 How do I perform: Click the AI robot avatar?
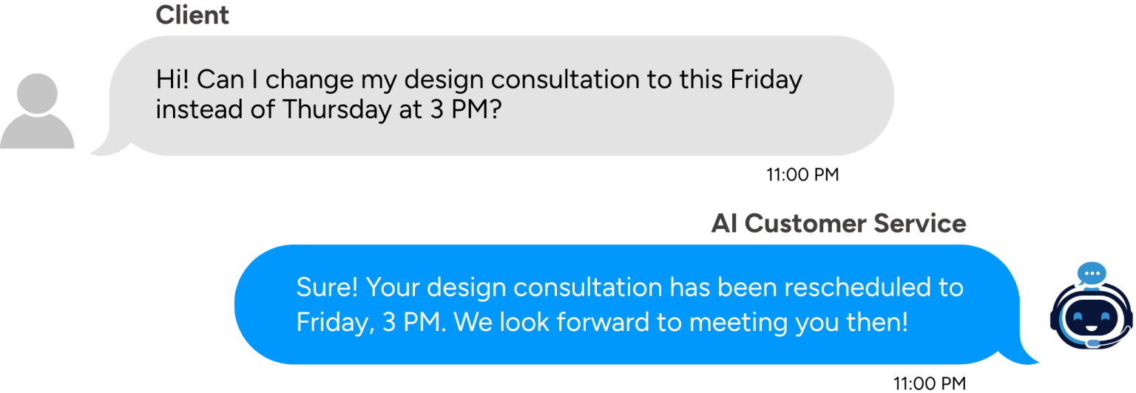click(x=1091, y=312)
